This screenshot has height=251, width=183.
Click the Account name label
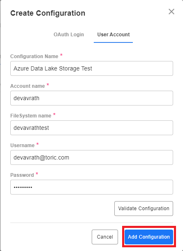point(28,86)
